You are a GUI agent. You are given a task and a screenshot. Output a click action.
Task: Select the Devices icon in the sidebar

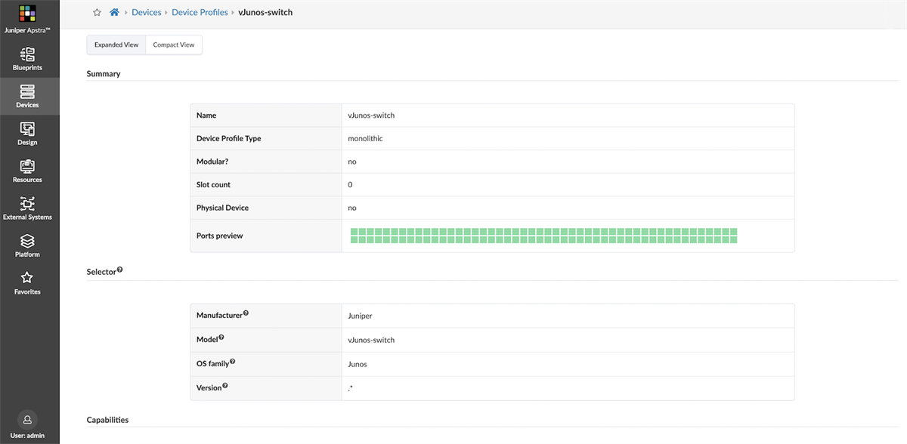(x=27, y=96)
